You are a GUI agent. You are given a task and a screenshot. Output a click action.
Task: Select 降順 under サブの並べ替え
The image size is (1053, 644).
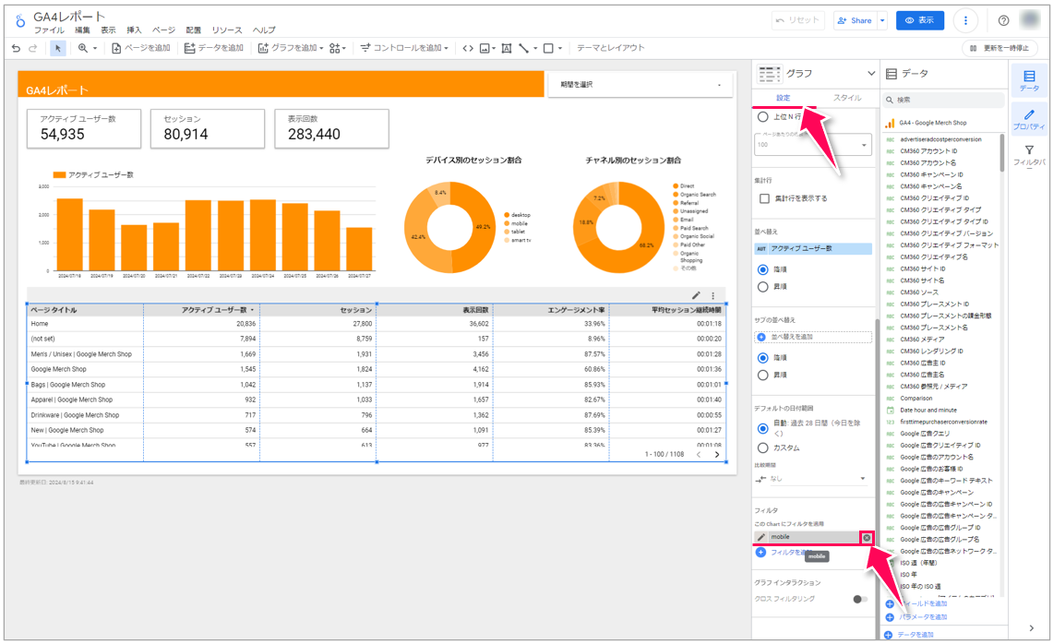coord(763,358)
